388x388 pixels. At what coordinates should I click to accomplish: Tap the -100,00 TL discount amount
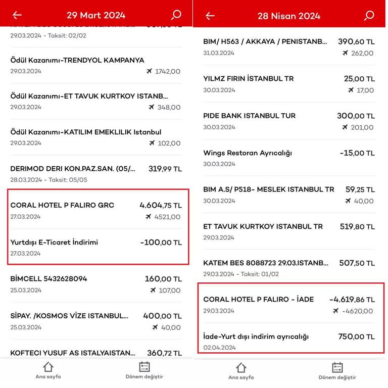(x=161, y=243)
